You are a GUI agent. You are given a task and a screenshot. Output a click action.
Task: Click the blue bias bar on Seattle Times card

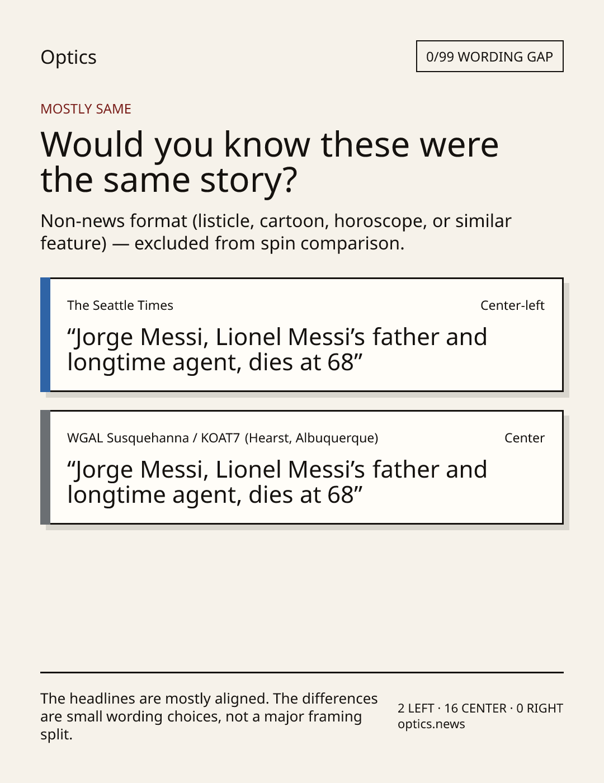pyautogui.click(x=45, y=334)
